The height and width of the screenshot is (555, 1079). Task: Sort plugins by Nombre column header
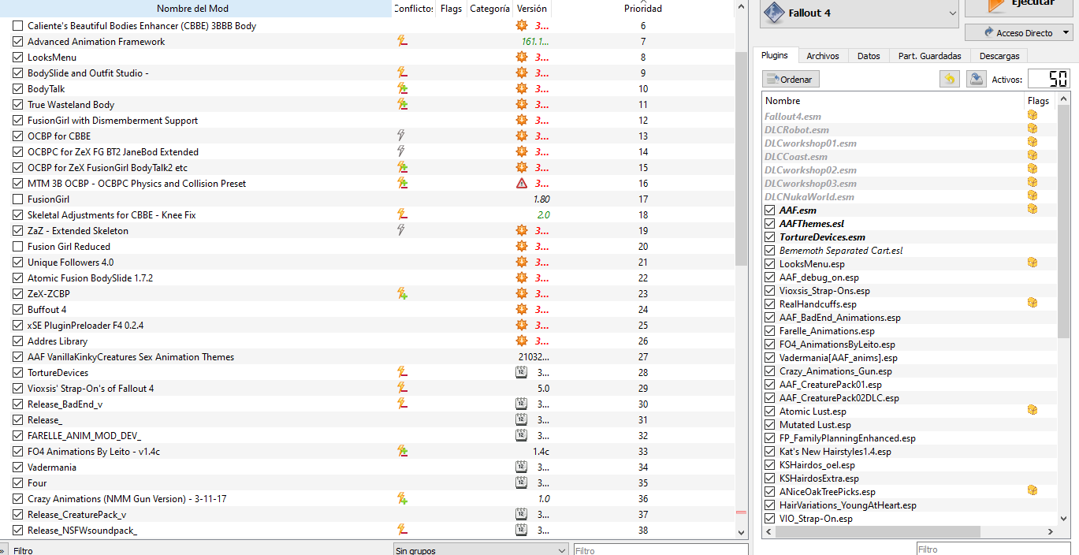892,100
